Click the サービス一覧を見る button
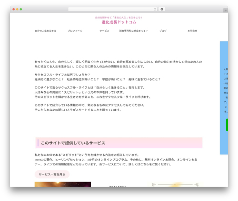Viewport: 238px width, 201px height. pos(52,174)
